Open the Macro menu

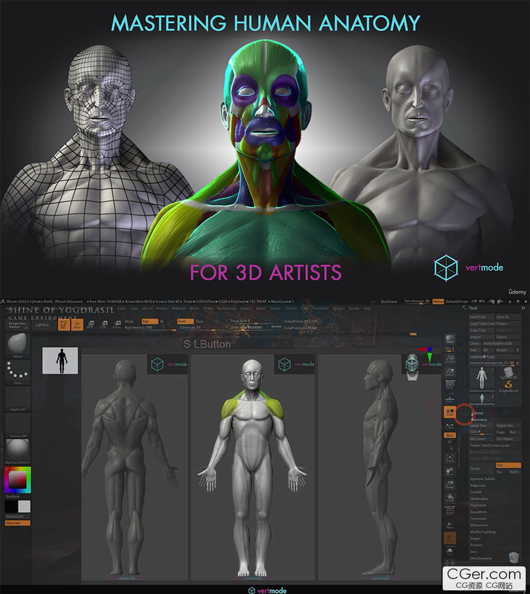pyautogui.click(x=147, y=308)
